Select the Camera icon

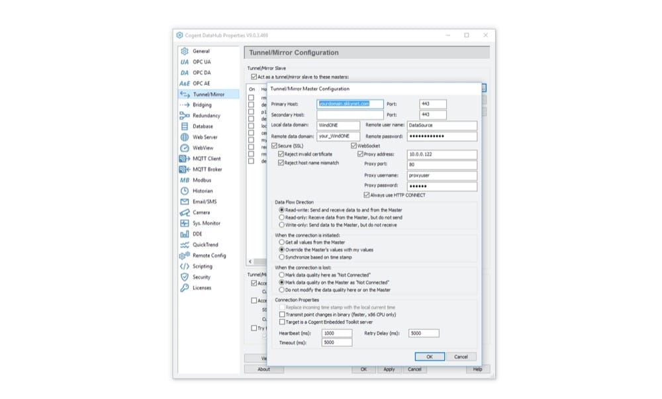[x=185, y=212]
